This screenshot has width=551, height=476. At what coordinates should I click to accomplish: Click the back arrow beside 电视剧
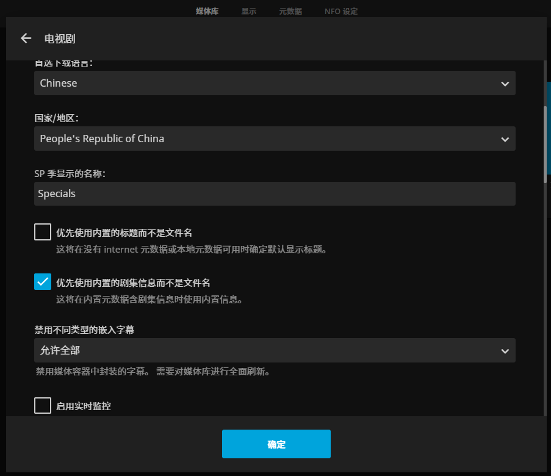[26, 38]
